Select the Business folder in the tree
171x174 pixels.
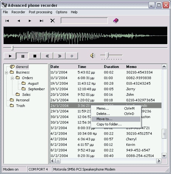coord(23,72)
